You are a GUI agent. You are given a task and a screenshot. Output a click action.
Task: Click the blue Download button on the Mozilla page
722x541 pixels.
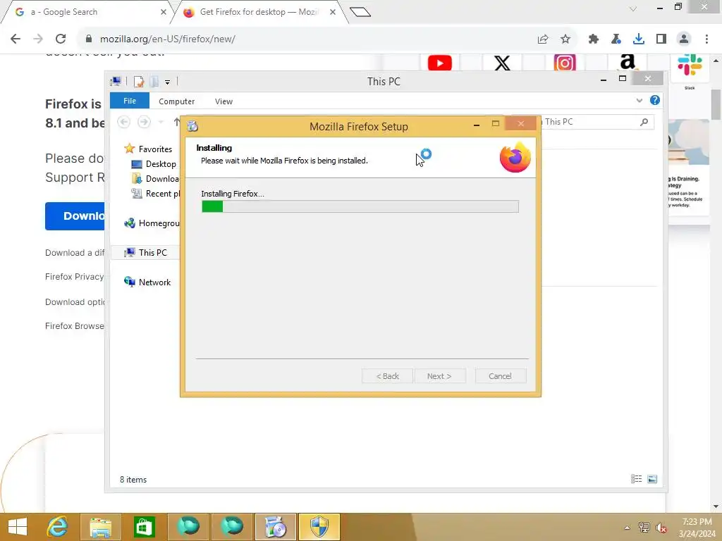75,216
